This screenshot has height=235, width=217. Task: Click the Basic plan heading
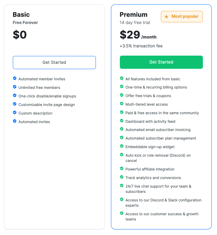click(21, 14)
